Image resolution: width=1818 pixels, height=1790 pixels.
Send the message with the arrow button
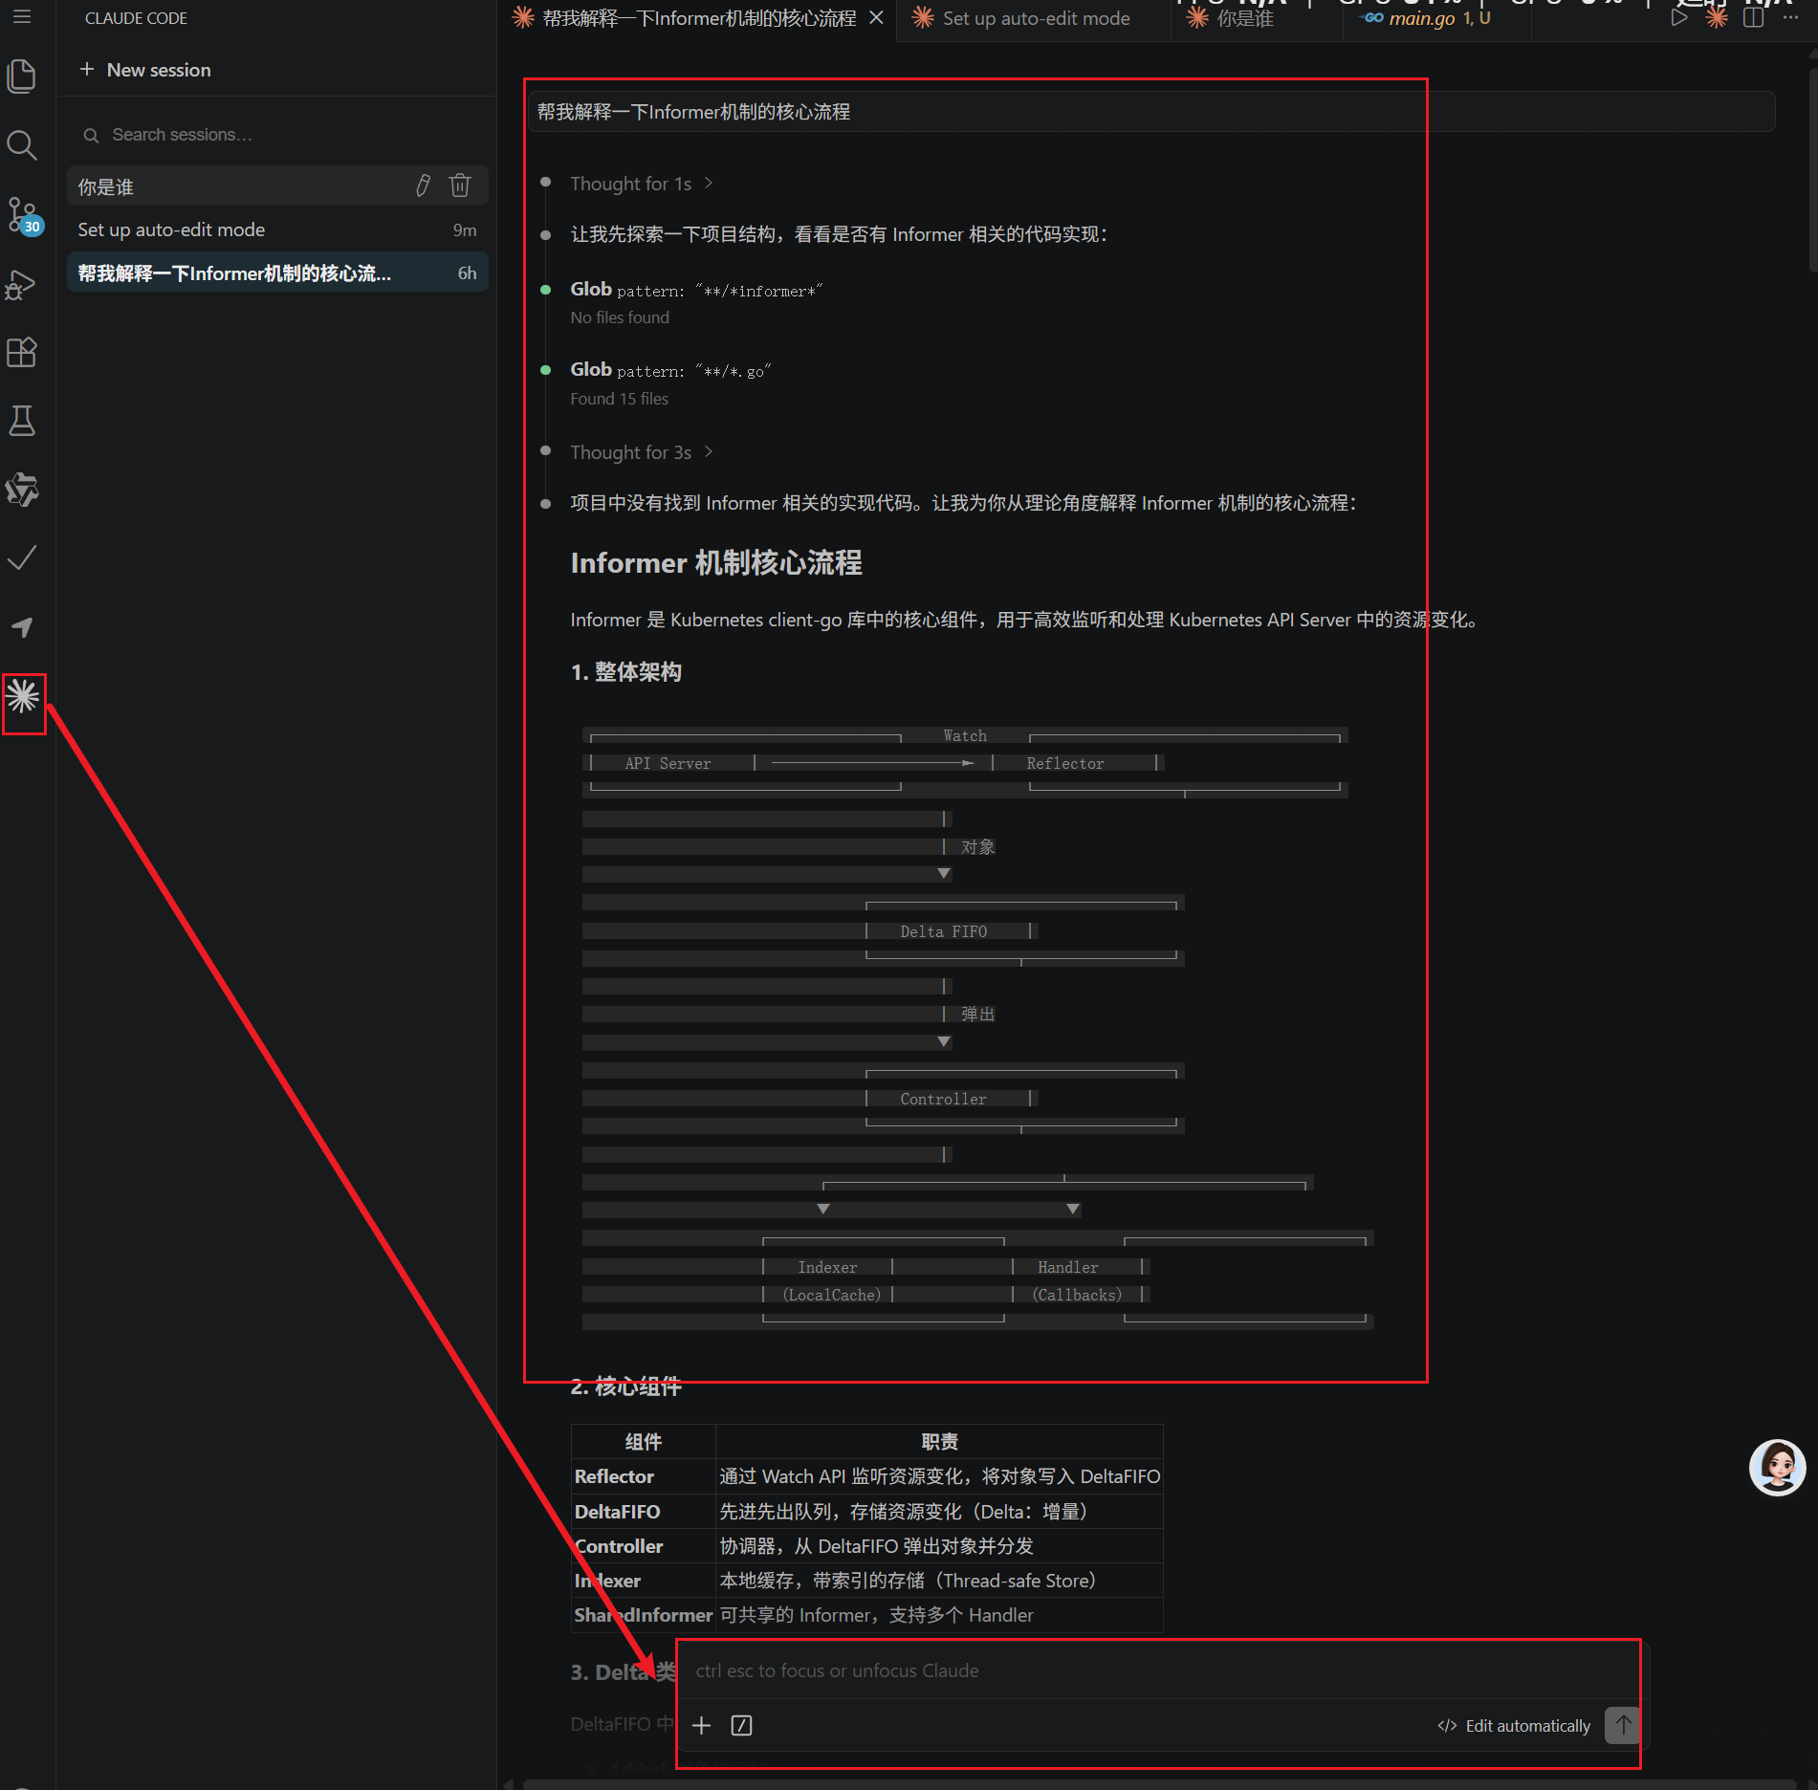coord(1623,1725)
